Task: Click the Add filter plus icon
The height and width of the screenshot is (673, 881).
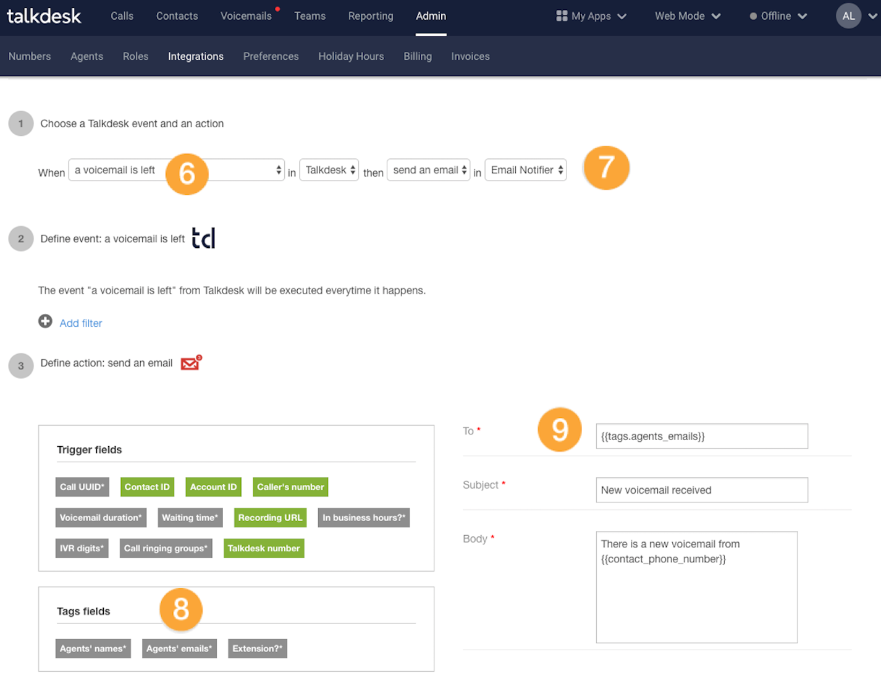Action: click(45, 321)
